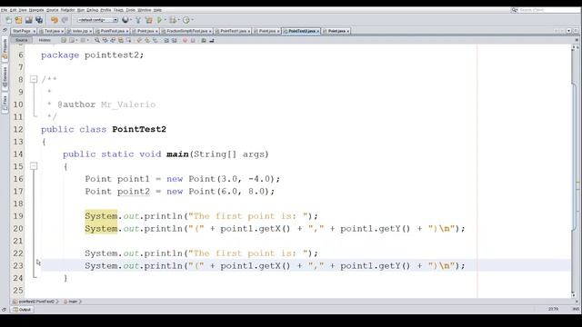Click the Next Bookmark icon

point(147,40)
